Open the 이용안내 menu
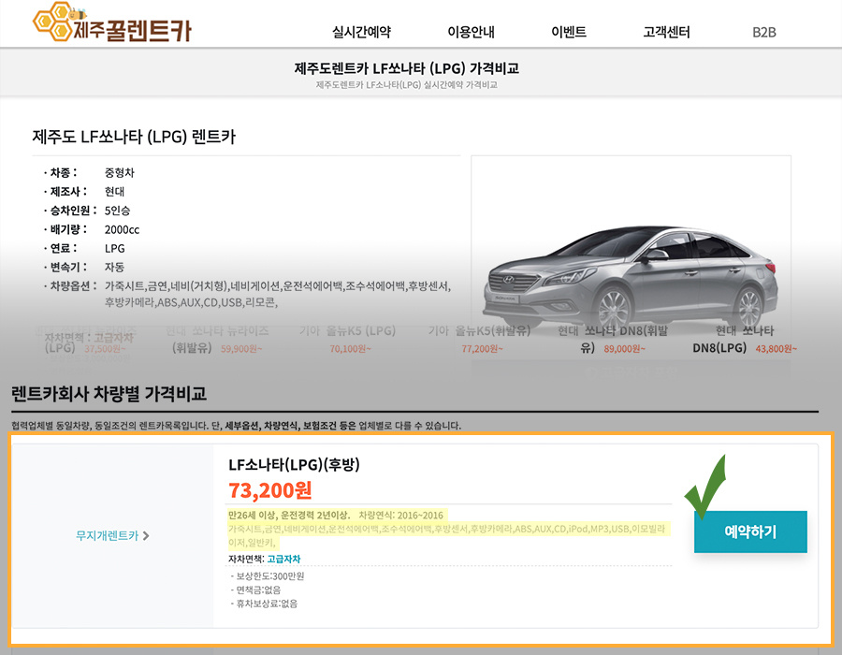842x655 pixels. (x=471, y=32)
